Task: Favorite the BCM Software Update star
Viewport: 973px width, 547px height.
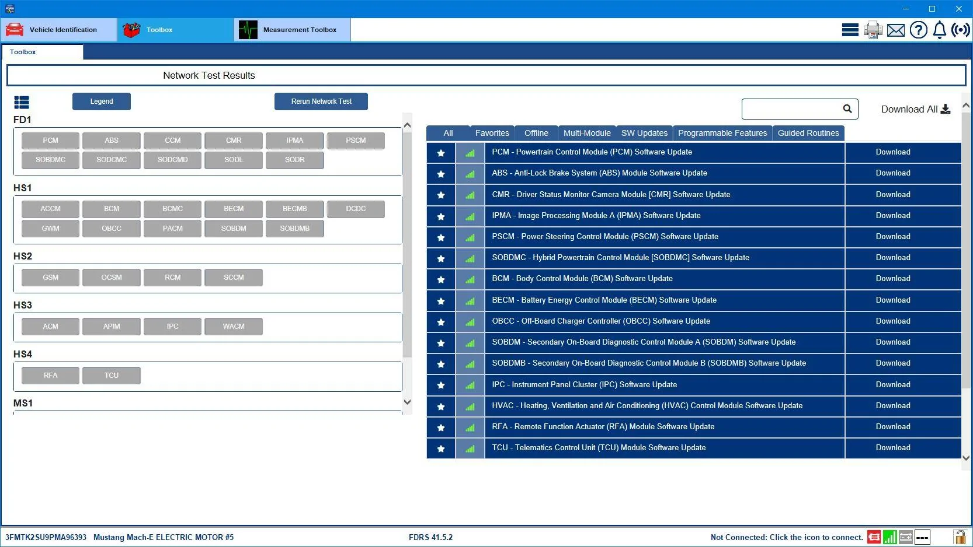Action: click(441, 279)
